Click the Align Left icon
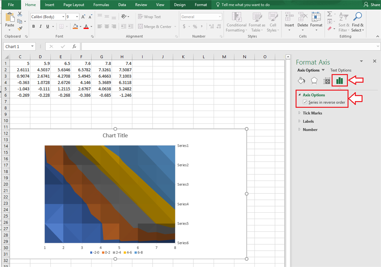This screenshot has width=381, height=267. point(100,26)
